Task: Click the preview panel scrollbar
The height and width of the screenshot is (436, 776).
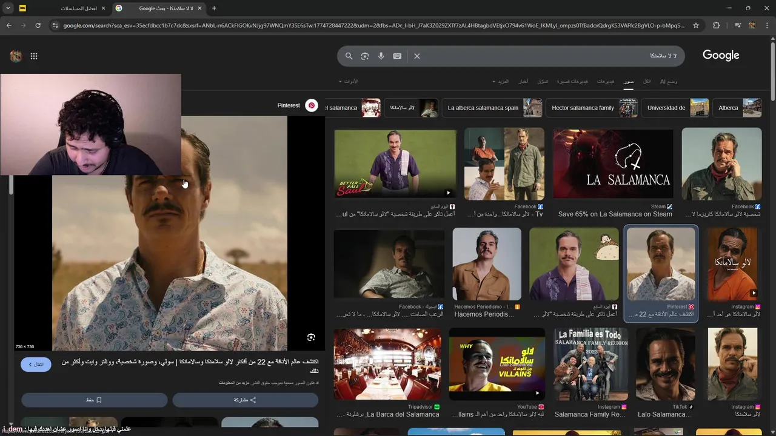Action: coord(10,185)
